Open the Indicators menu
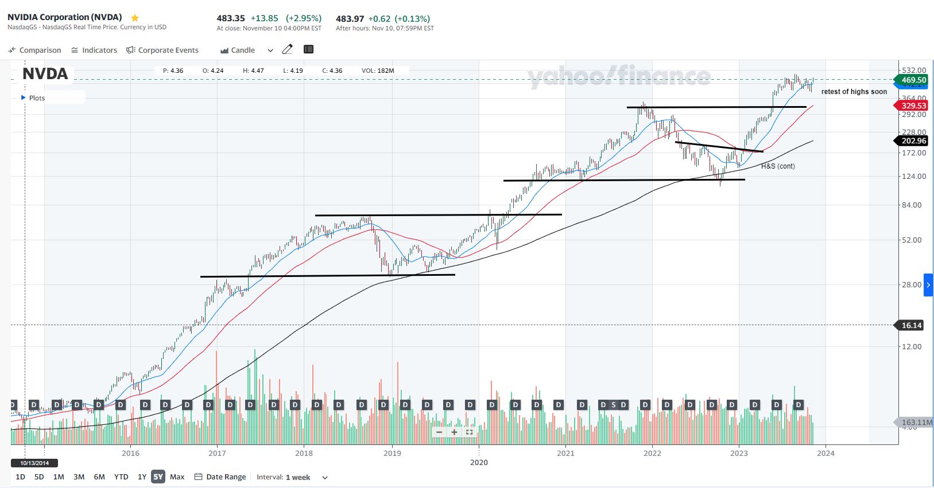Image resolution: width=934 pixels, height=488 pixels. coord(94,50)
